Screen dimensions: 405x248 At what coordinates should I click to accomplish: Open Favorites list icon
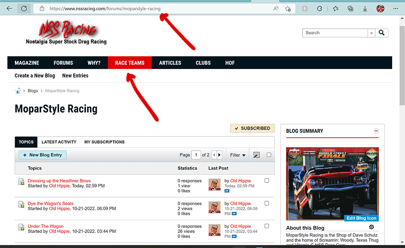tap(336, 8)
